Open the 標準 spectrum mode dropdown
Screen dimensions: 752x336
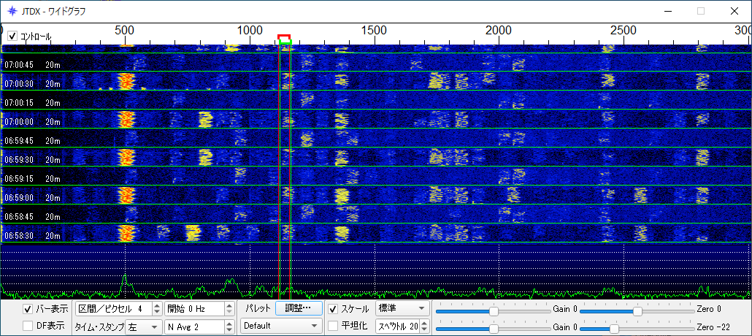pos(401,309)
